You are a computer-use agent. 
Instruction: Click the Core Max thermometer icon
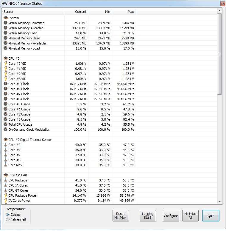click(x=5, y=165)
